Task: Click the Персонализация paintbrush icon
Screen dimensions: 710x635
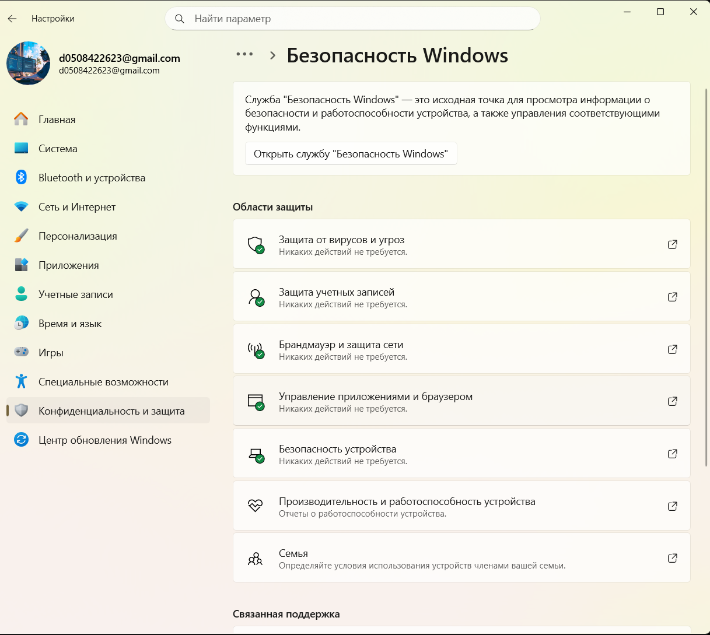Action: pos(21,236)
